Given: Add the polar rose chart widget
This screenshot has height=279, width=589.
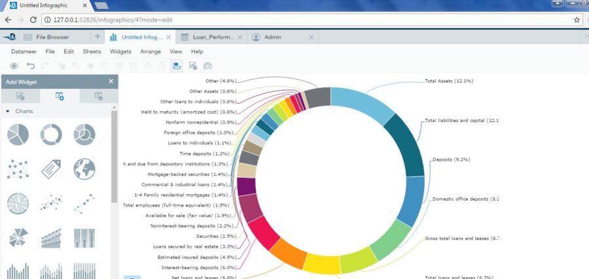Looking at the screenshot, I should pyautogui.click(x=18, y=238).
